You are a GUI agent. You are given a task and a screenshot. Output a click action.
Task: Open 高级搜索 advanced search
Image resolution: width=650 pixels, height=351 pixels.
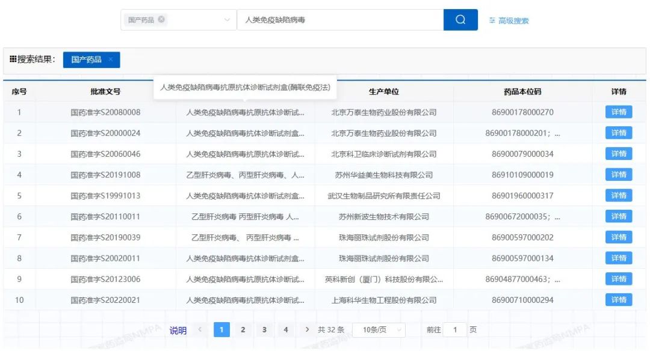point(509,20)
